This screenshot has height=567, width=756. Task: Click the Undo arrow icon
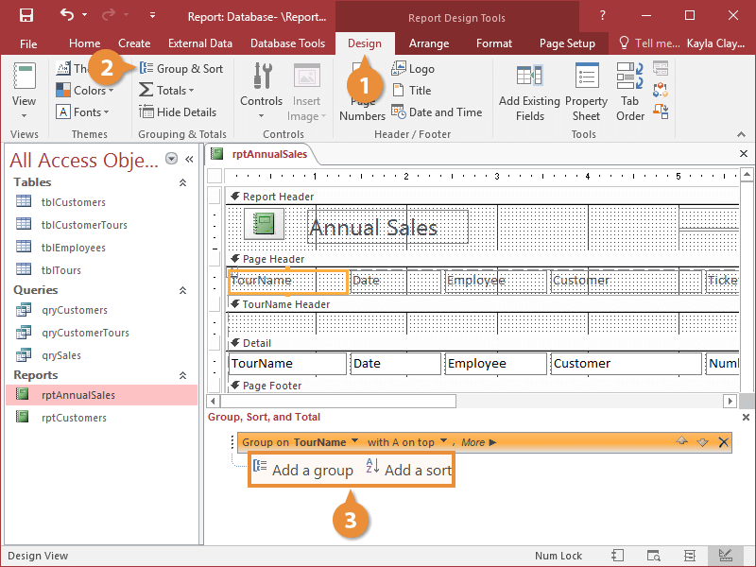point(67,15)
